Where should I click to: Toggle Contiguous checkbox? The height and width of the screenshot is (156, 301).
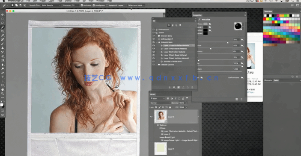click(x=94, y=6)
